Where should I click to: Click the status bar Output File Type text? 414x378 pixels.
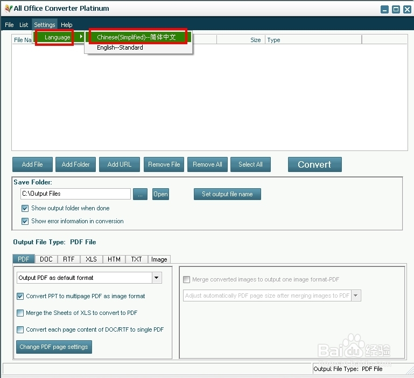[348, 369]
